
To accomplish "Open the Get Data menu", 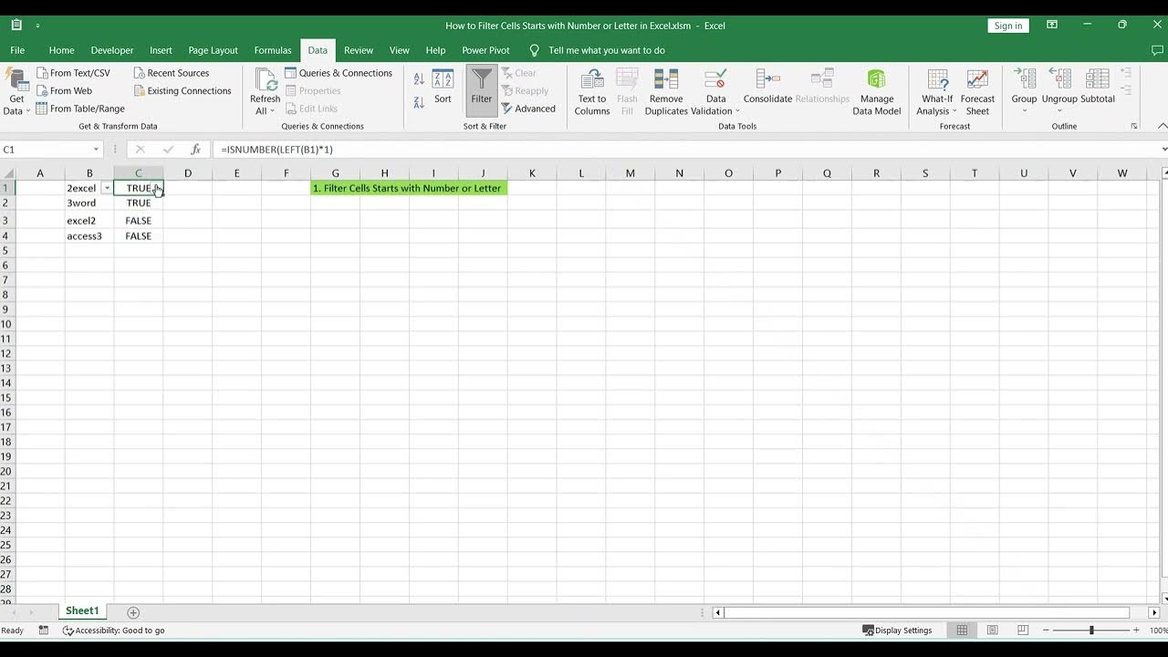I will [16, 92].
